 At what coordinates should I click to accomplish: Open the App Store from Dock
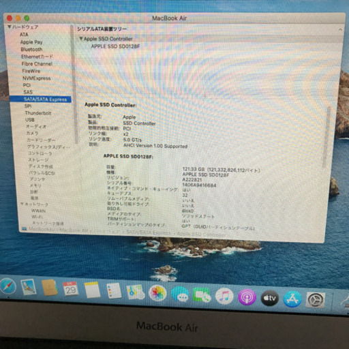point(292,299)
